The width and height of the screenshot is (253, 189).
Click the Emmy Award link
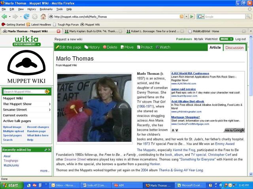pos(225,144)
